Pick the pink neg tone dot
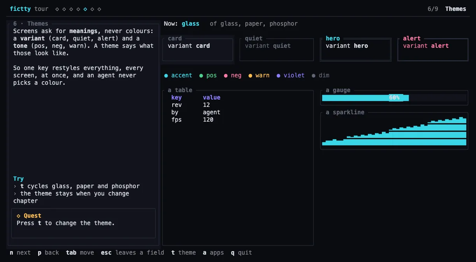Image resolution: width=476 pixels, height=262 pixels. [226, 75]
